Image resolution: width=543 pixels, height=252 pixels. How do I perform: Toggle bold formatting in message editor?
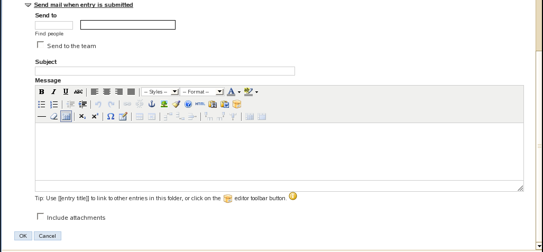pos(42,92)
